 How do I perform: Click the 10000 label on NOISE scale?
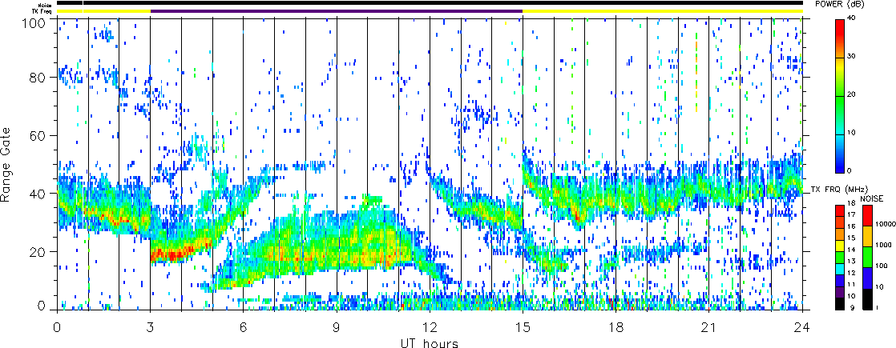(885, 226)
